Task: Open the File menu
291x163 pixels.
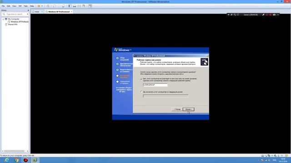Action: pyautogui.click(x=3, y=6)
